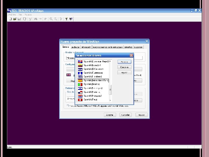Select Spanish (Guatemala) in the list
This screenshot has height=157, width=209.
(x=93, y=73)
